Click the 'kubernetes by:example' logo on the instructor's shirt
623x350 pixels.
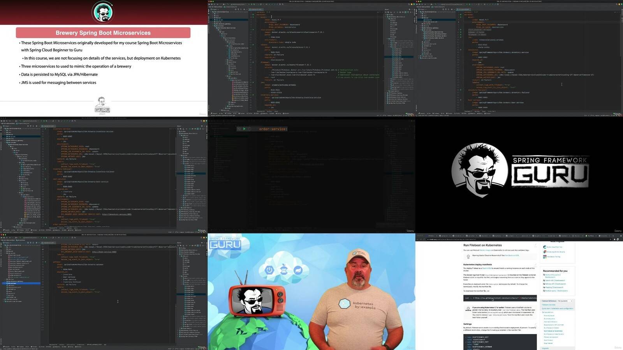(x=357, y=304)
